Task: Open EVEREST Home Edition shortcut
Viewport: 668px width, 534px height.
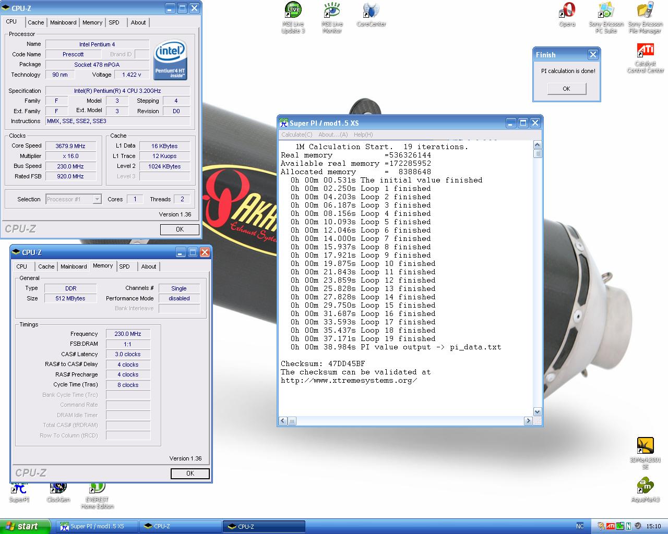Action: 97,489
